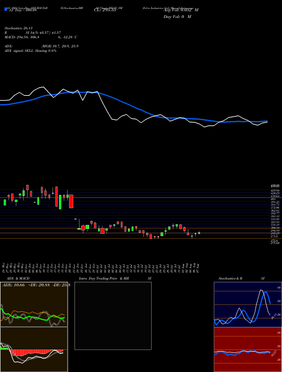The image size is (282, 372).
Task: Click the 'CL: 293.55' closing price text
Action: 105,10
